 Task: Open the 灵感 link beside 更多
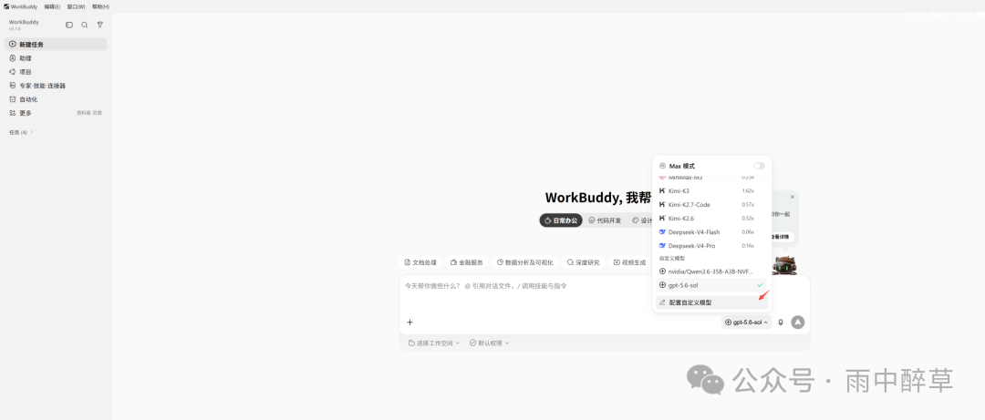pos(98,113)
